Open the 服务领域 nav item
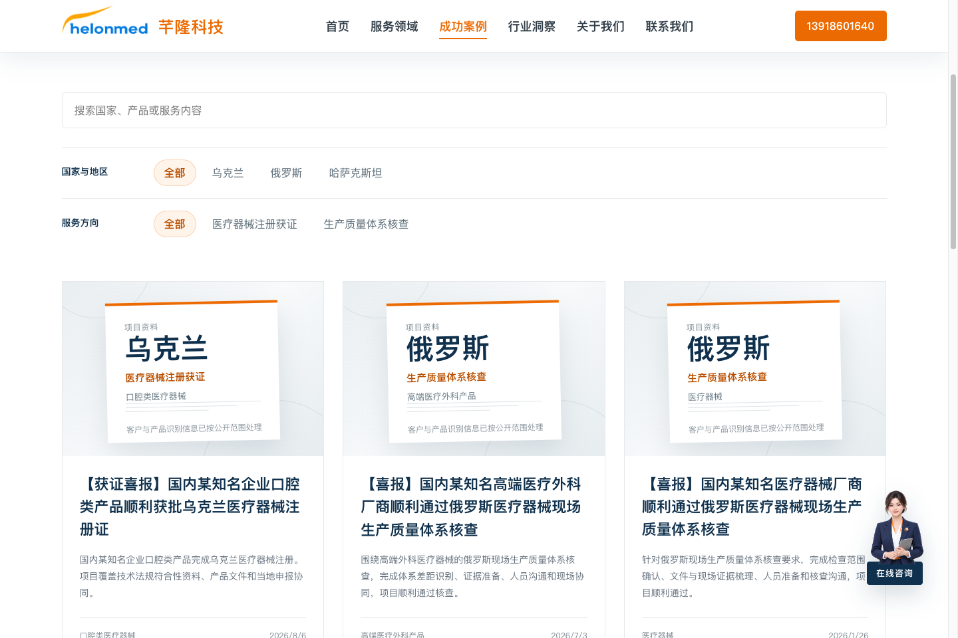The image size is (958, 638). (395, 27)
